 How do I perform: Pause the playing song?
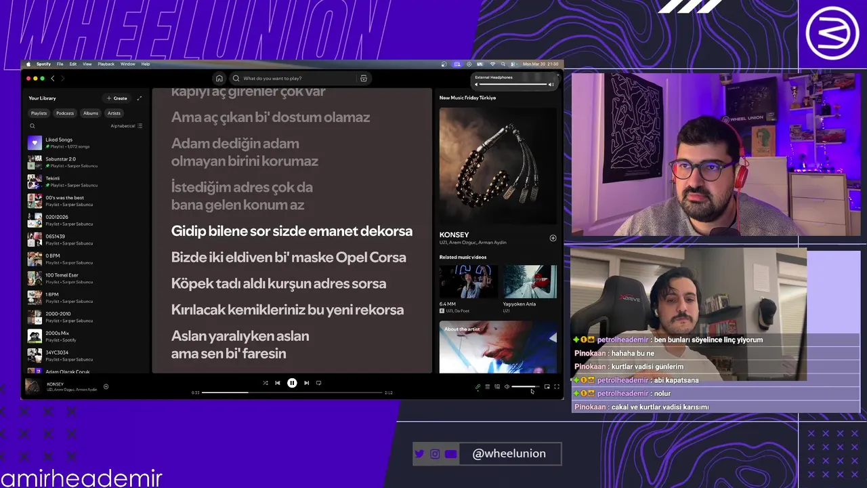[x=292, y=383]
